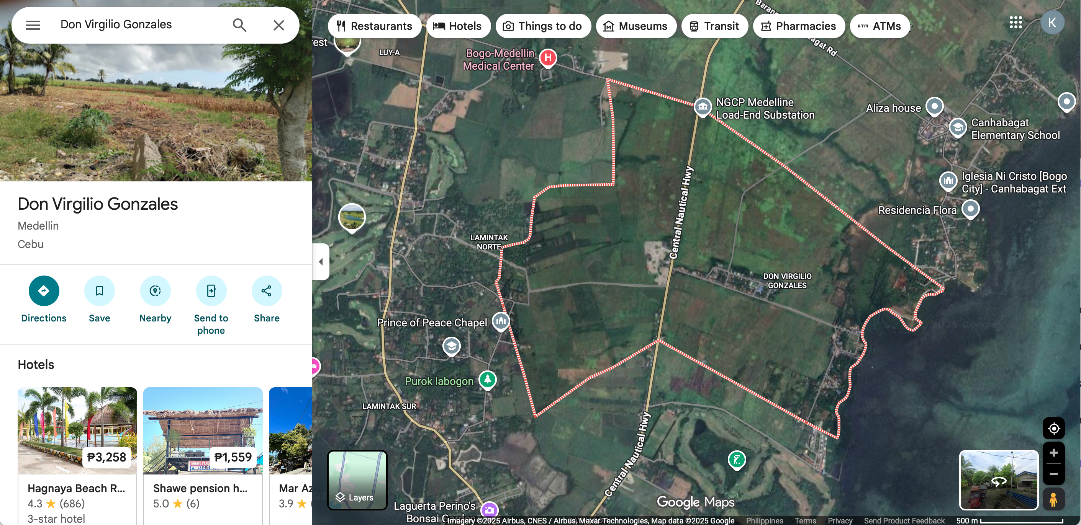Collapse the side panel arrow
Viewport: 1081px width, 525px height.
pyautogui.click(x=321, y=262)
